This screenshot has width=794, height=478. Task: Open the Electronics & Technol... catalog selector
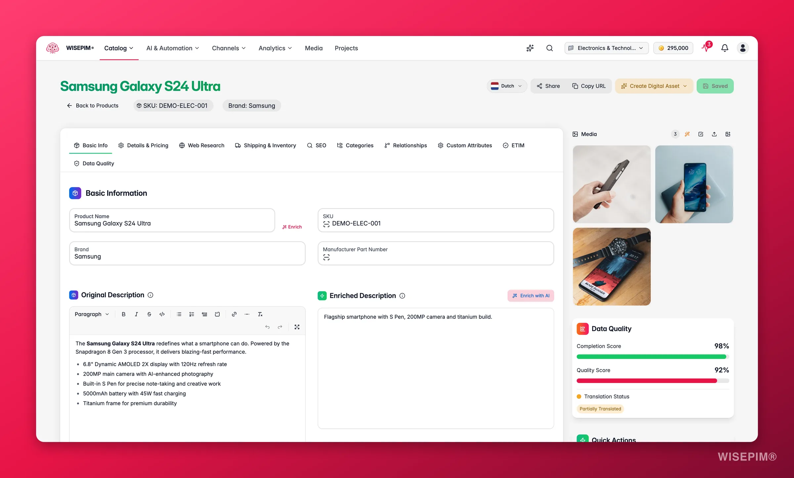(606, 48)
